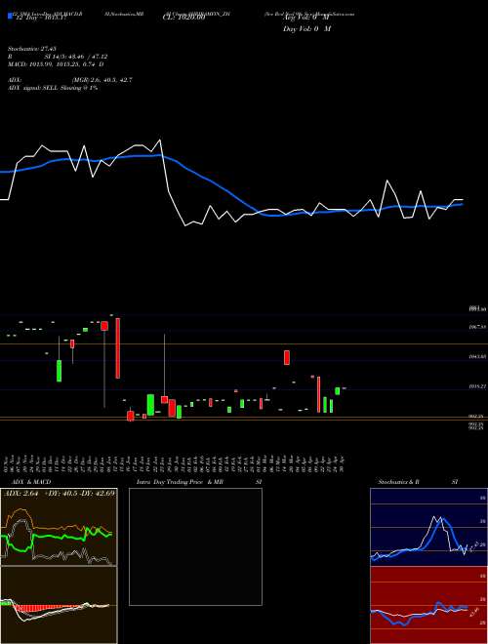Click the RSI 14/3 value line

pyautogui.click(x=58, y=58)
